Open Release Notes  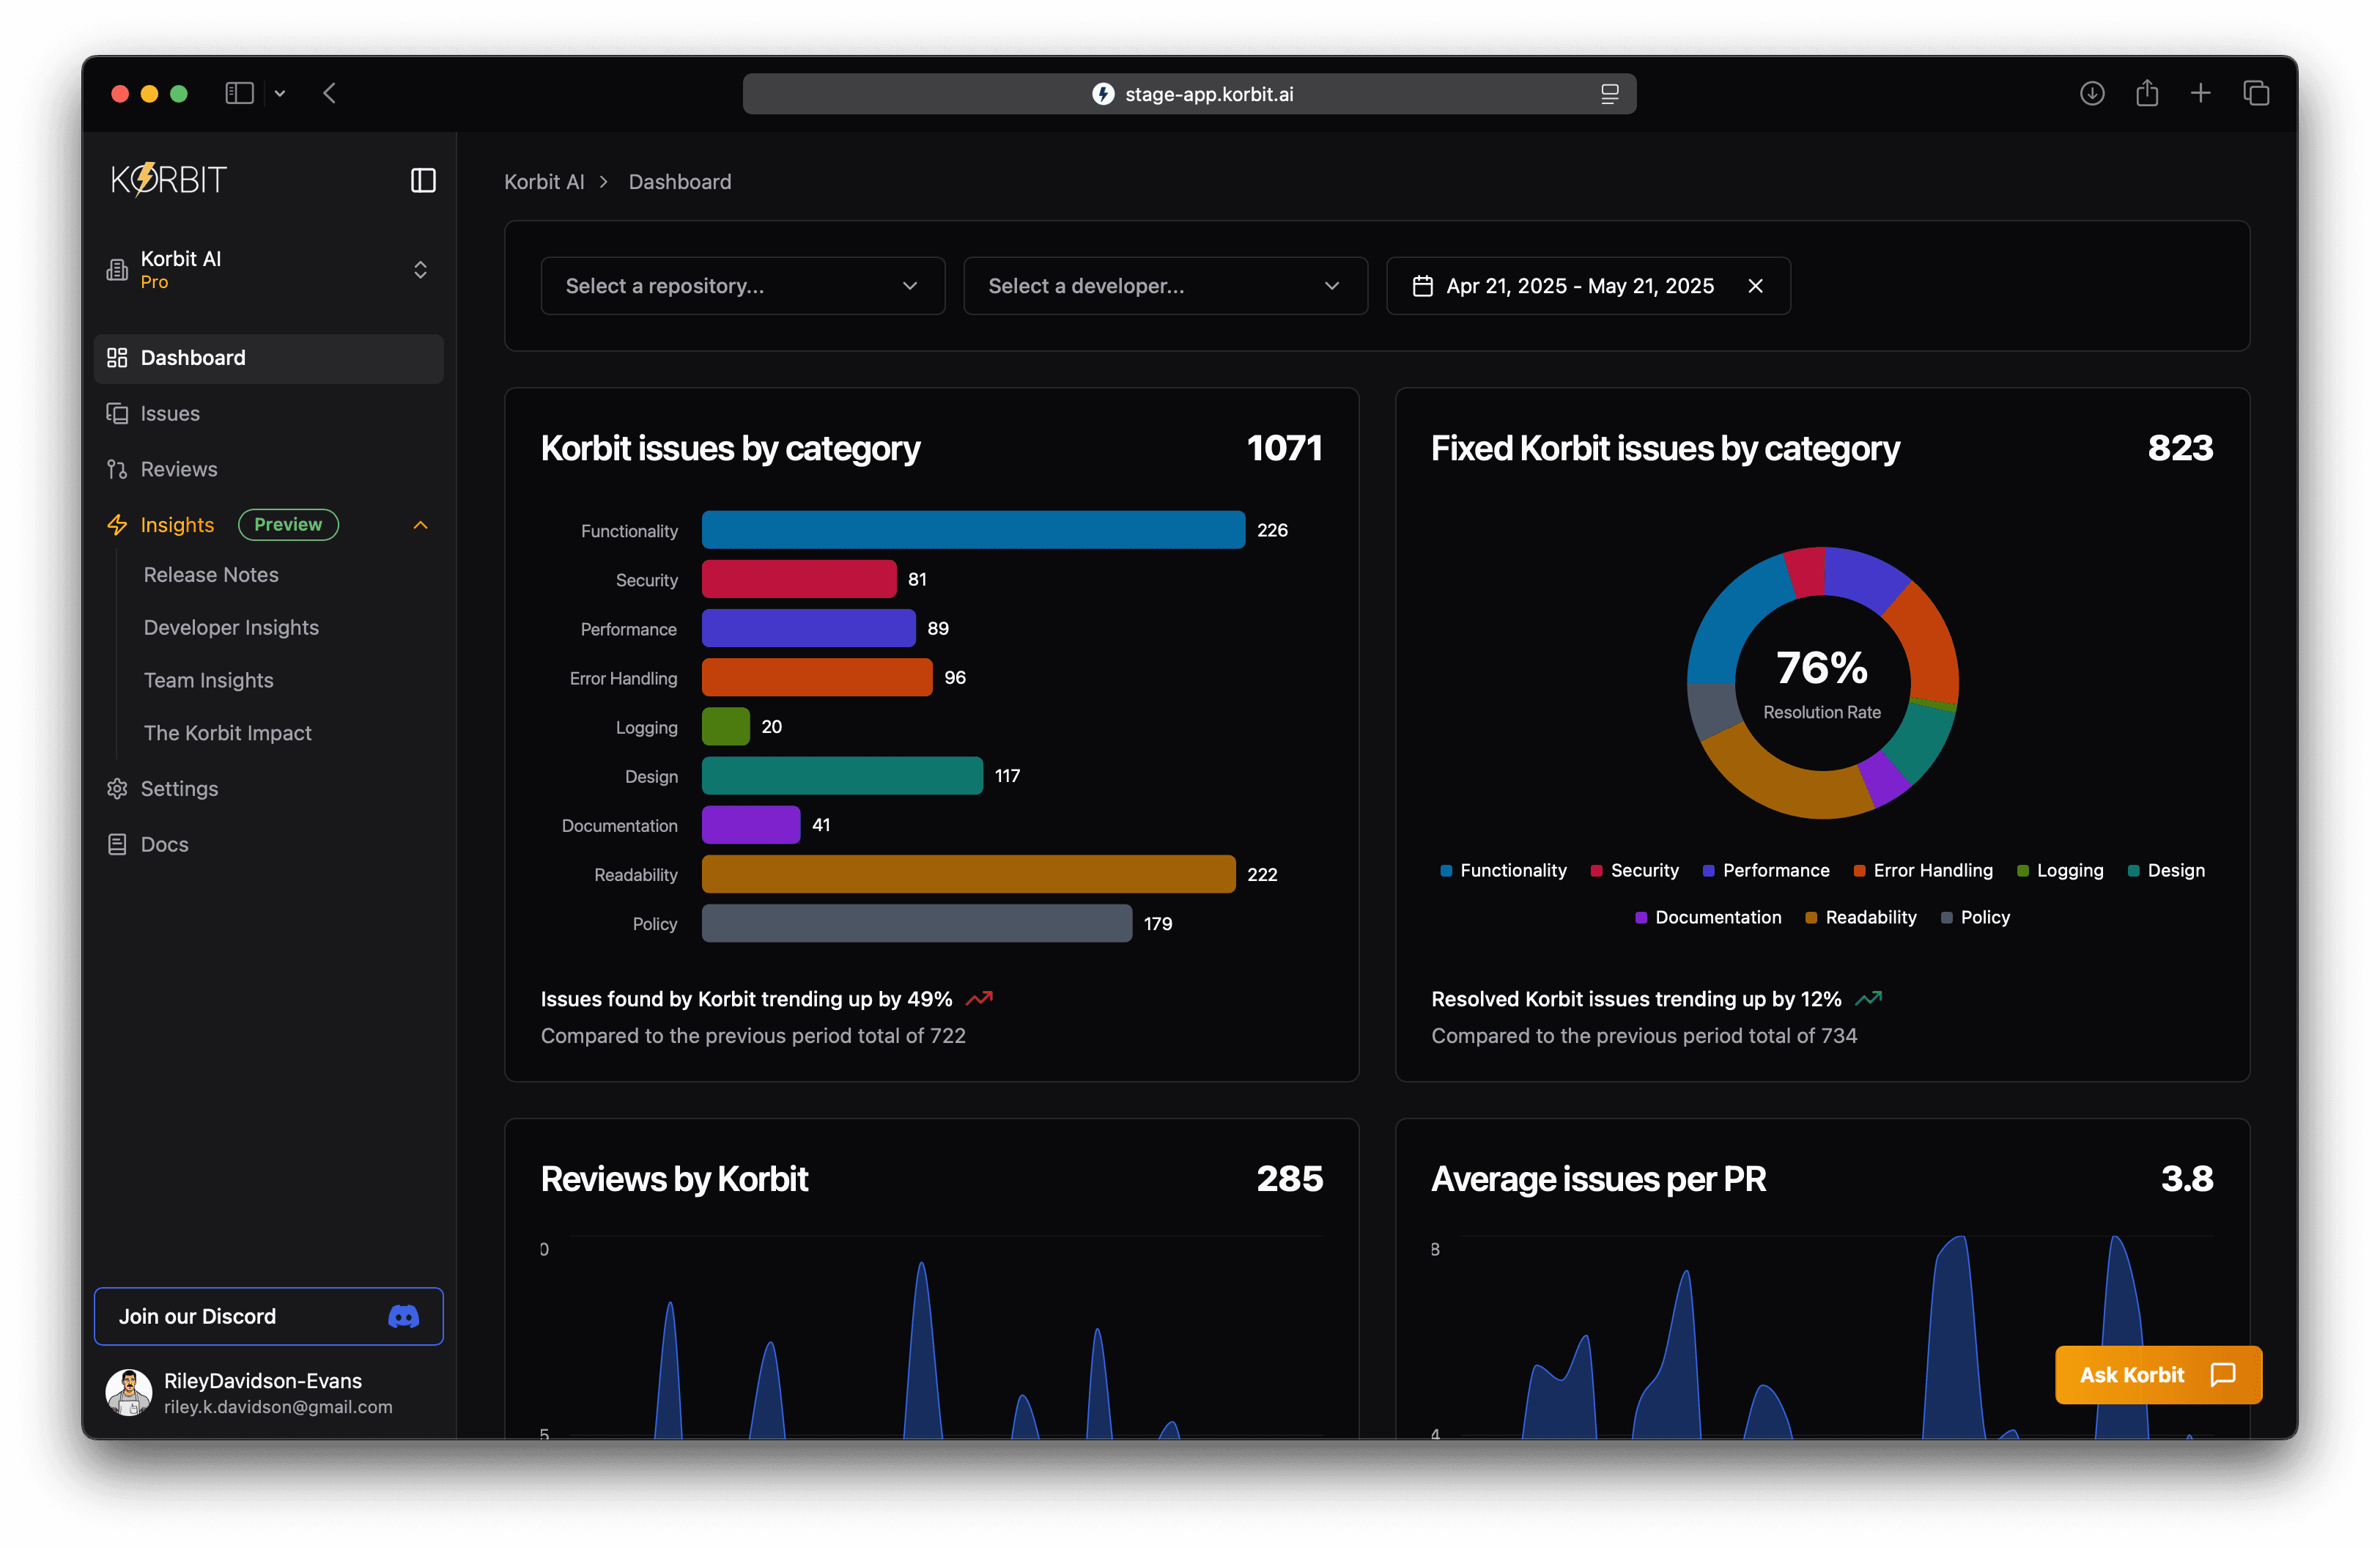[x=211, y=575]
